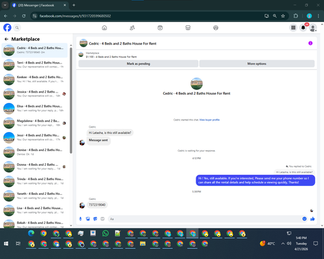Click the chat header title Cedric

click(122, 43)
